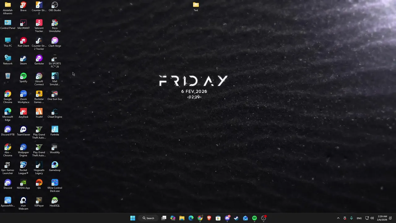Select the Counter-Strike 2 Tracker desktop icon
The height and width of the screenshot is (223, 396).
pos(39,44)
